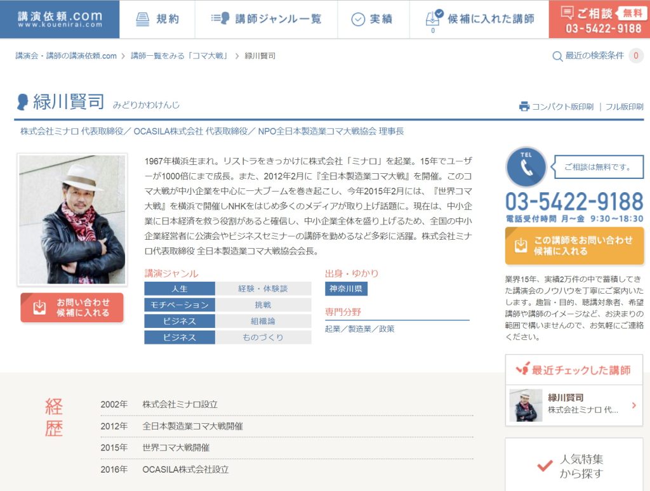The width and height of the screenshot is (650, 491).
Task: Open 緑川賢司 in recently checked speakers
Action: (x=574, y=405)
